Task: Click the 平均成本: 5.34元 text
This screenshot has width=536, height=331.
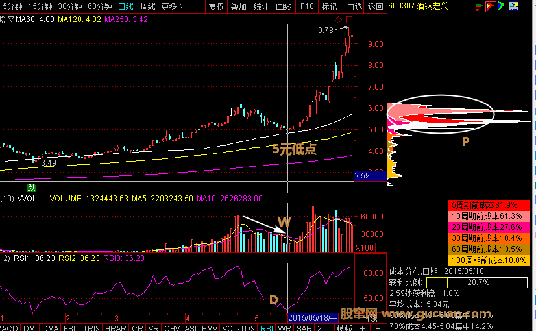Action: [x=419, y=304]
